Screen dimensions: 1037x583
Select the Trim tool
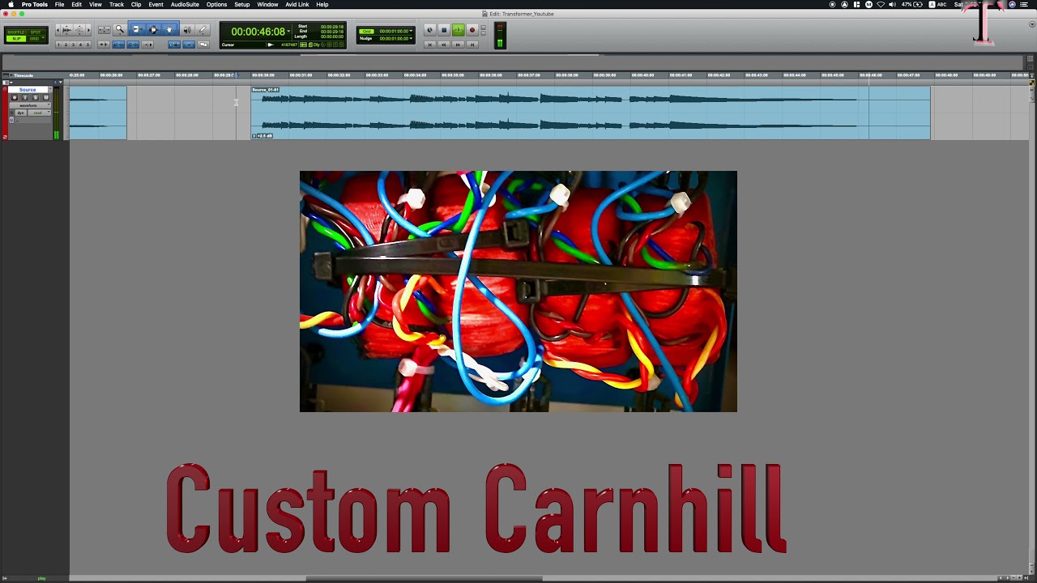[x=137, y=30]
